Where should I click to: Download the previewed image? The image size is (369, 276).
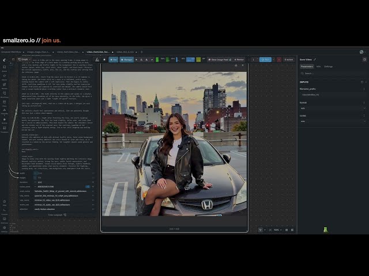click(236, 65)
